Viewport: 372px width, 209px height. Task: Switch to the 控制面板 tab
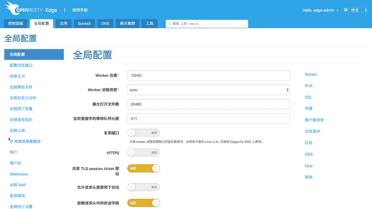[x=15, y=23]
